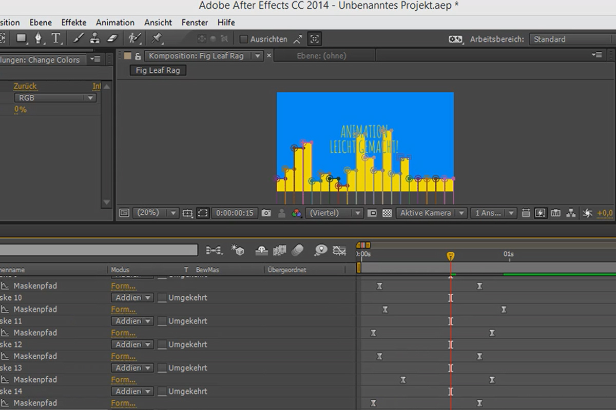Toggle pixel aspect ratio correction icon
The height and width of the screenshot is (410, 616).
(526, 213)
